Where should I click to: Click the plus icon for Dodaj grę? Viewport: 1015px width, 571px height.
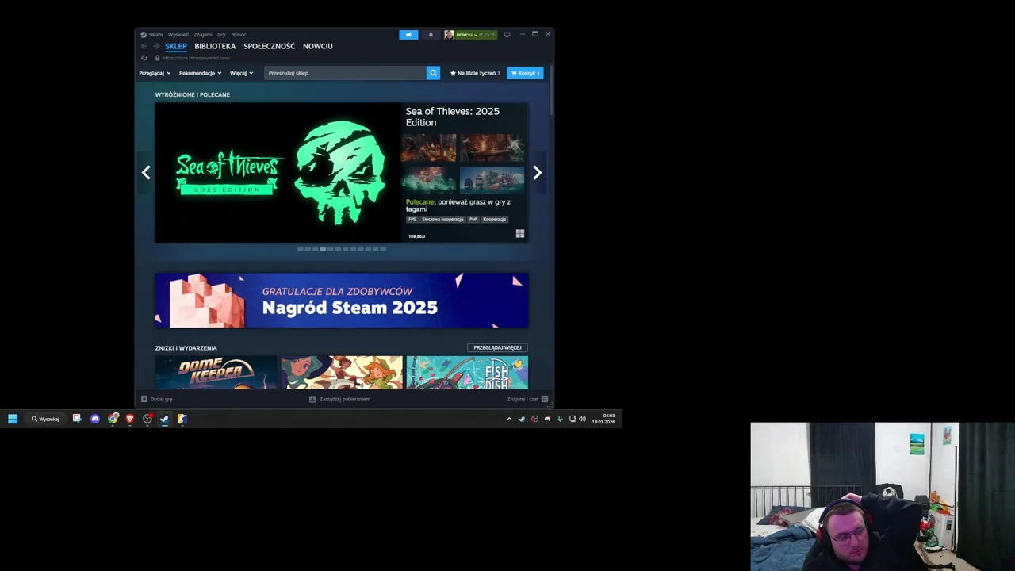pos(144,399)
